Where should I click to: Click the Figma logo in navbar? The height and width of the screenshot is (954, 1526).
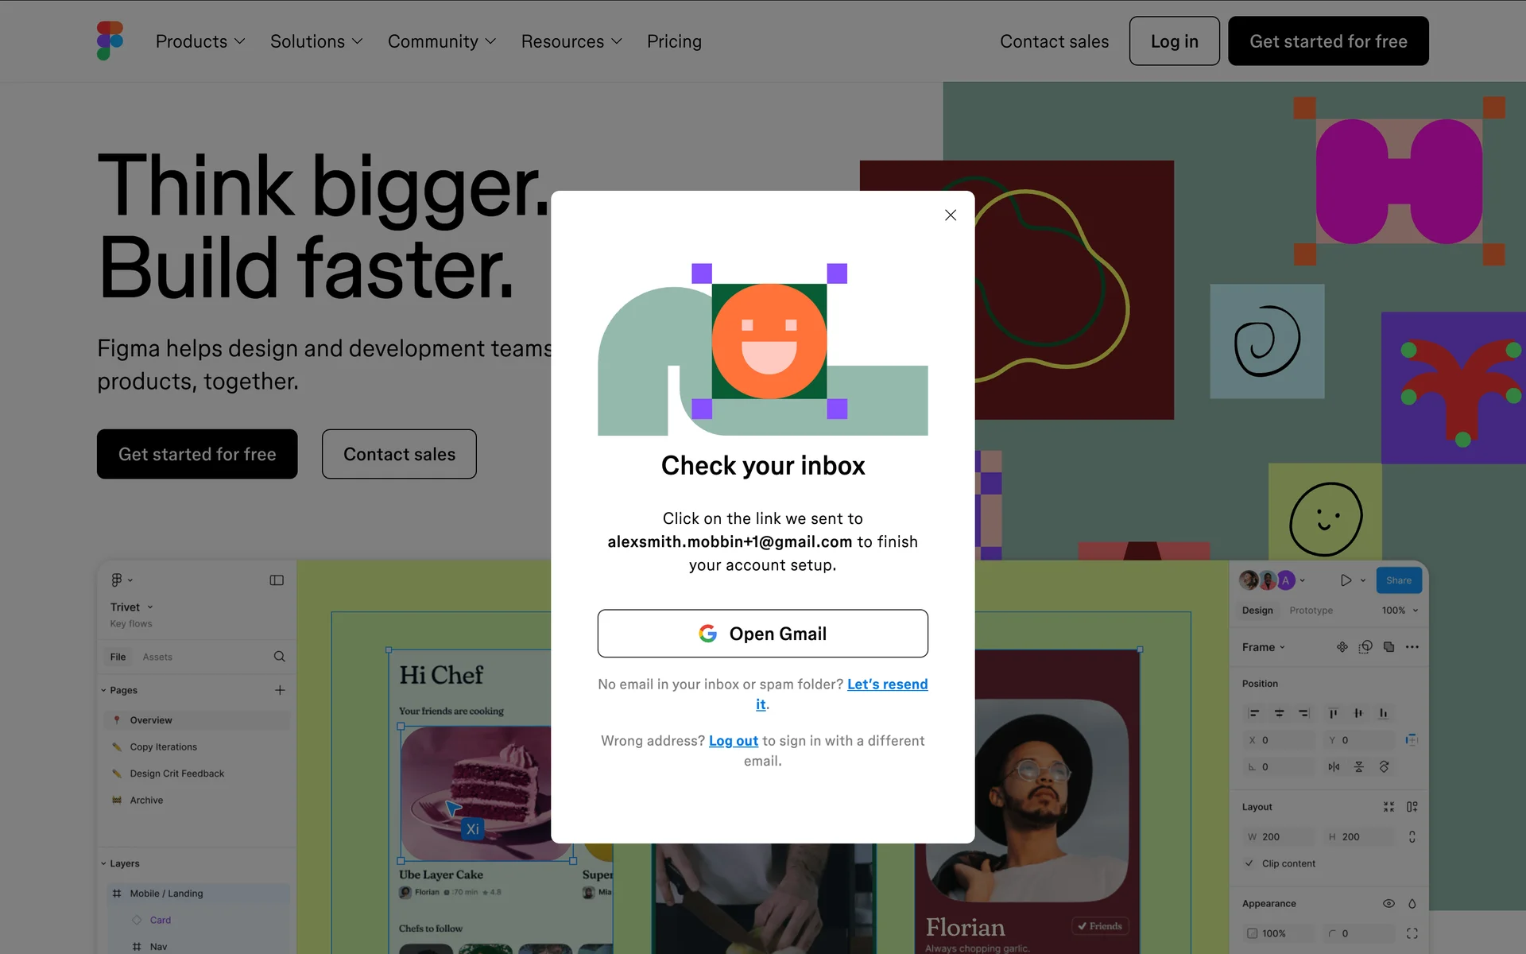coord(110,41)
